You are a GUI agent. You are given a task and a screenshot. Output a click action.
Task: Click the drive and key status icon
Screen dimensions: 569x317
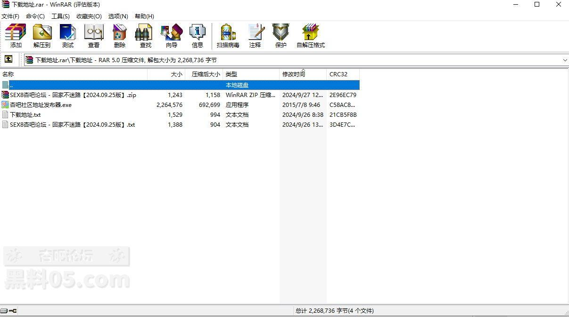pyautogui.click(x=8, y=311)
